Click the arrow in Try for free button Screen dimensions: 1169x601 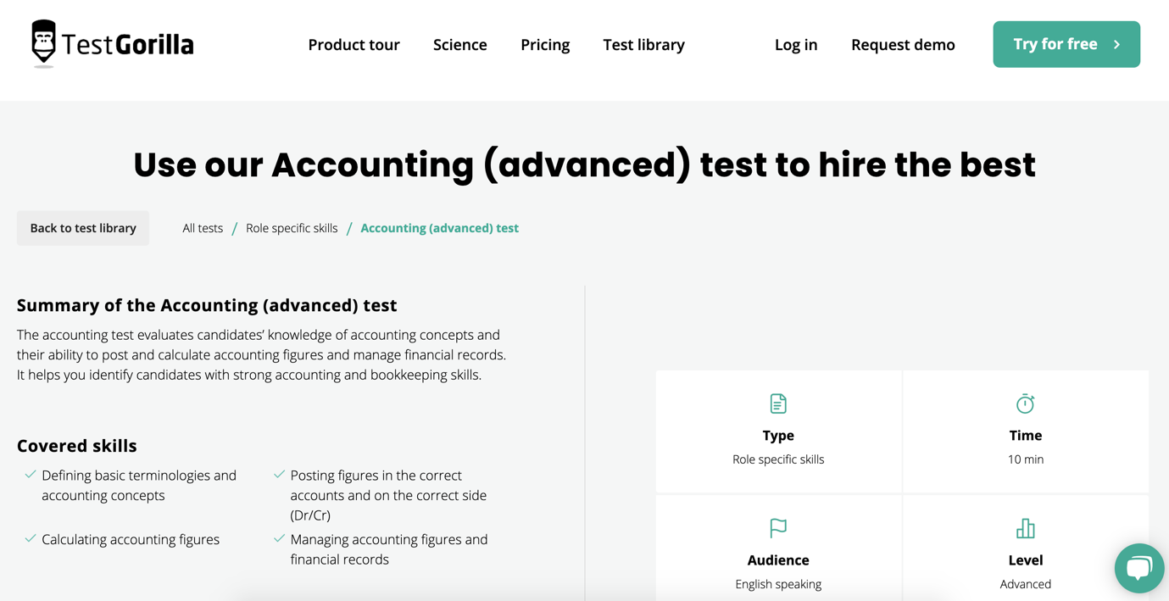click(x=1116, y=45)
